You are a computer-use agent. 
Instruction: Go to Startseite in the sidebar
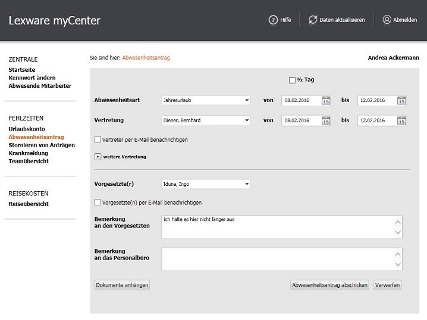22,70
